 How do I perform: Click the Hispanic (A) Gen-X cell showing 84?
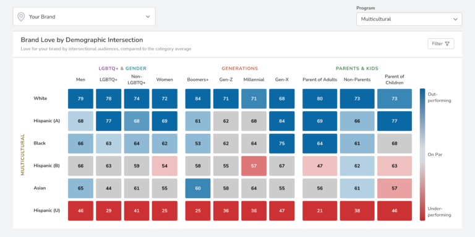click(x=282, y=121)
